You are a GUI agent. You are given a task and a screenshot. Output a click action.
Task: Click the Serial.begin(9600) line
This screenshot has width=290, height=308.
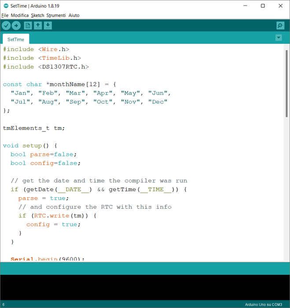coord(48,259)
